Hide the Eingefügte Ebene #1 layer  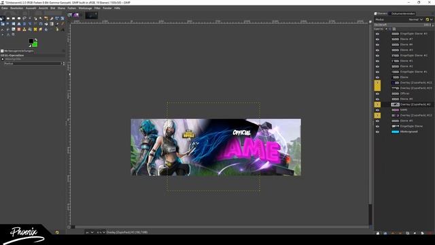(377, 72)
